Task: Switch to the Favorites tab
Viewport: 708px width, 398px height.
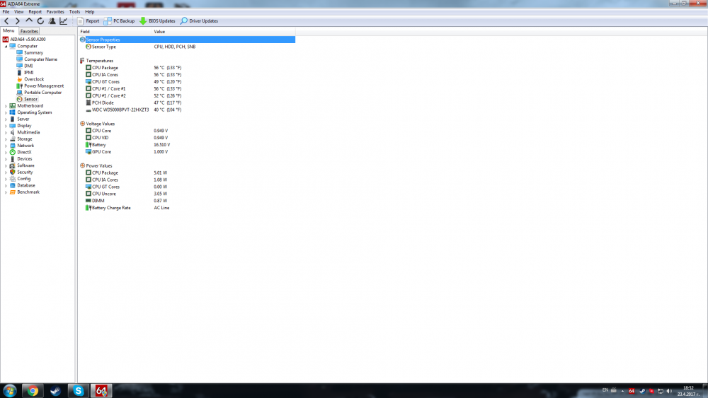Action: click(x=29, y=31)
